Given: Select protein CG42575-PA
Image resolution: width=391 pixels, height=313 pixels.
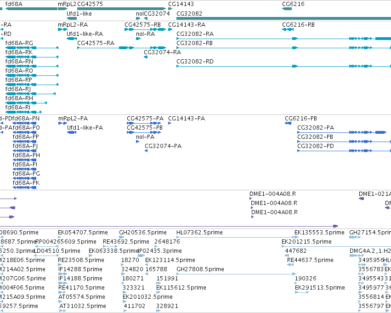Looking at the screenshot, I should coord(144,123).
